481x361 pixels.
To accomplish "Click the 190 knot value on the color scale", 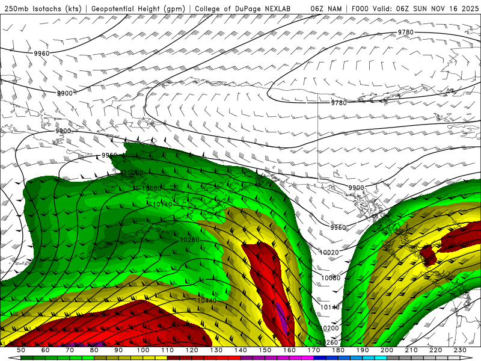I will [363, 350].
